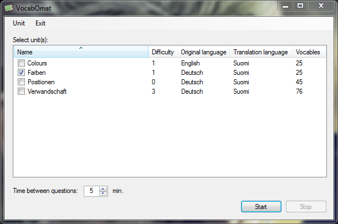The height and width of the screenshot is (224, 338).
Task: Click Deutsch in the Farben row
Action: point(192,73)
